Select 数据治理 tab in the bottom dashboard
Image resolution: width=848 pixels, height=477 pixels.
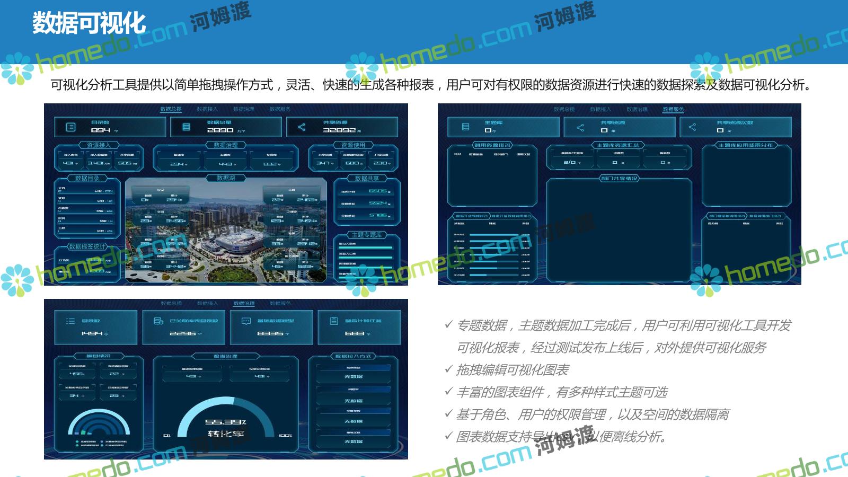click(244, 304)
